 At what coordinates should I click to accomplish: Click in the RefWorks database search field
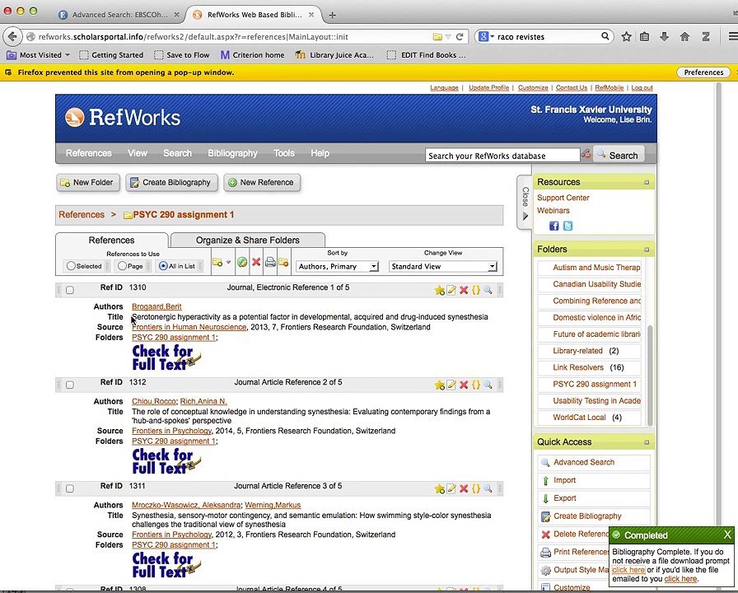click(x=502, y=156)
